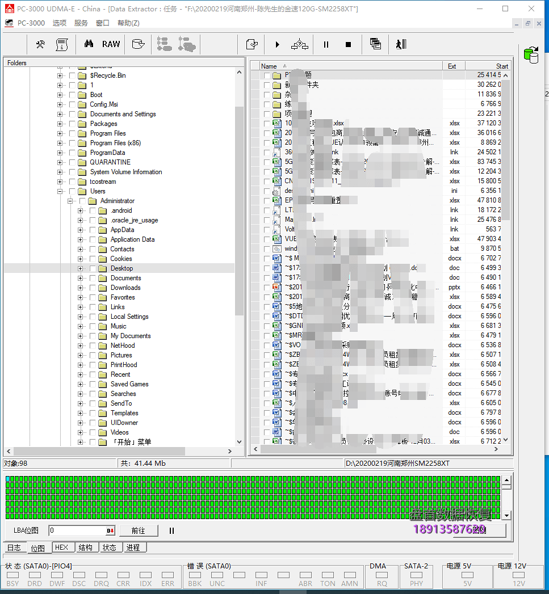The image size is (549, 594).
Task: Click the exit door toolbar icon
Action: click(x=401, y=44)
